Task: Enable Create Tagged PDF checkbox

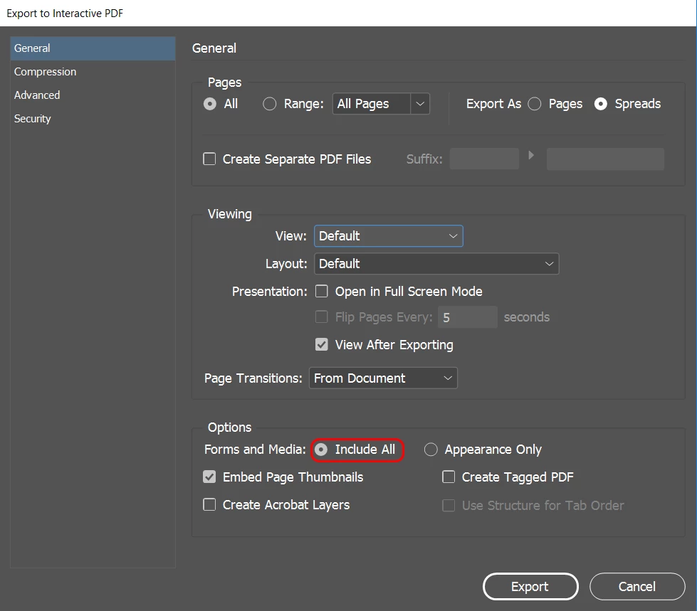Action: [449, 477]
